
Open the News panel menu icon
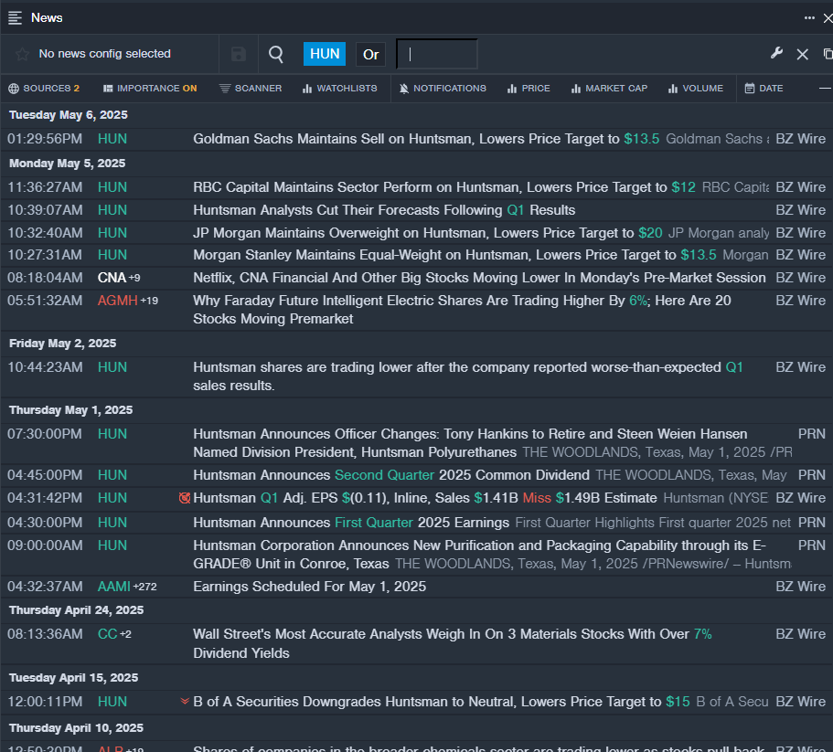[15, 18]
